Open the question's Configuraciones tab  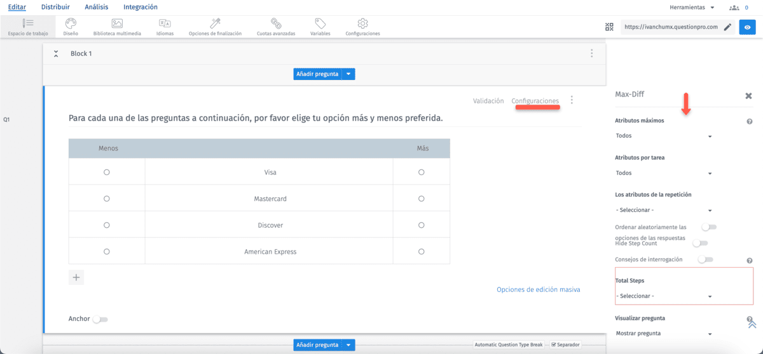[x=535, y=101]
